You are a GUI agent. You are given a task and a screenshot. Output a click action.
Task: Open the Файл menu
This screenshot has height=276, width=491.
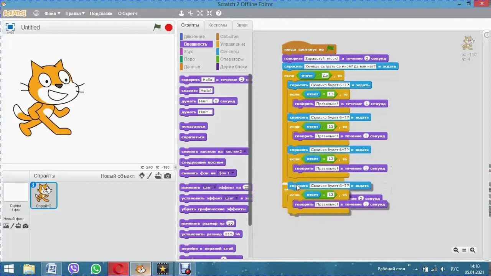tap(52, 13)
